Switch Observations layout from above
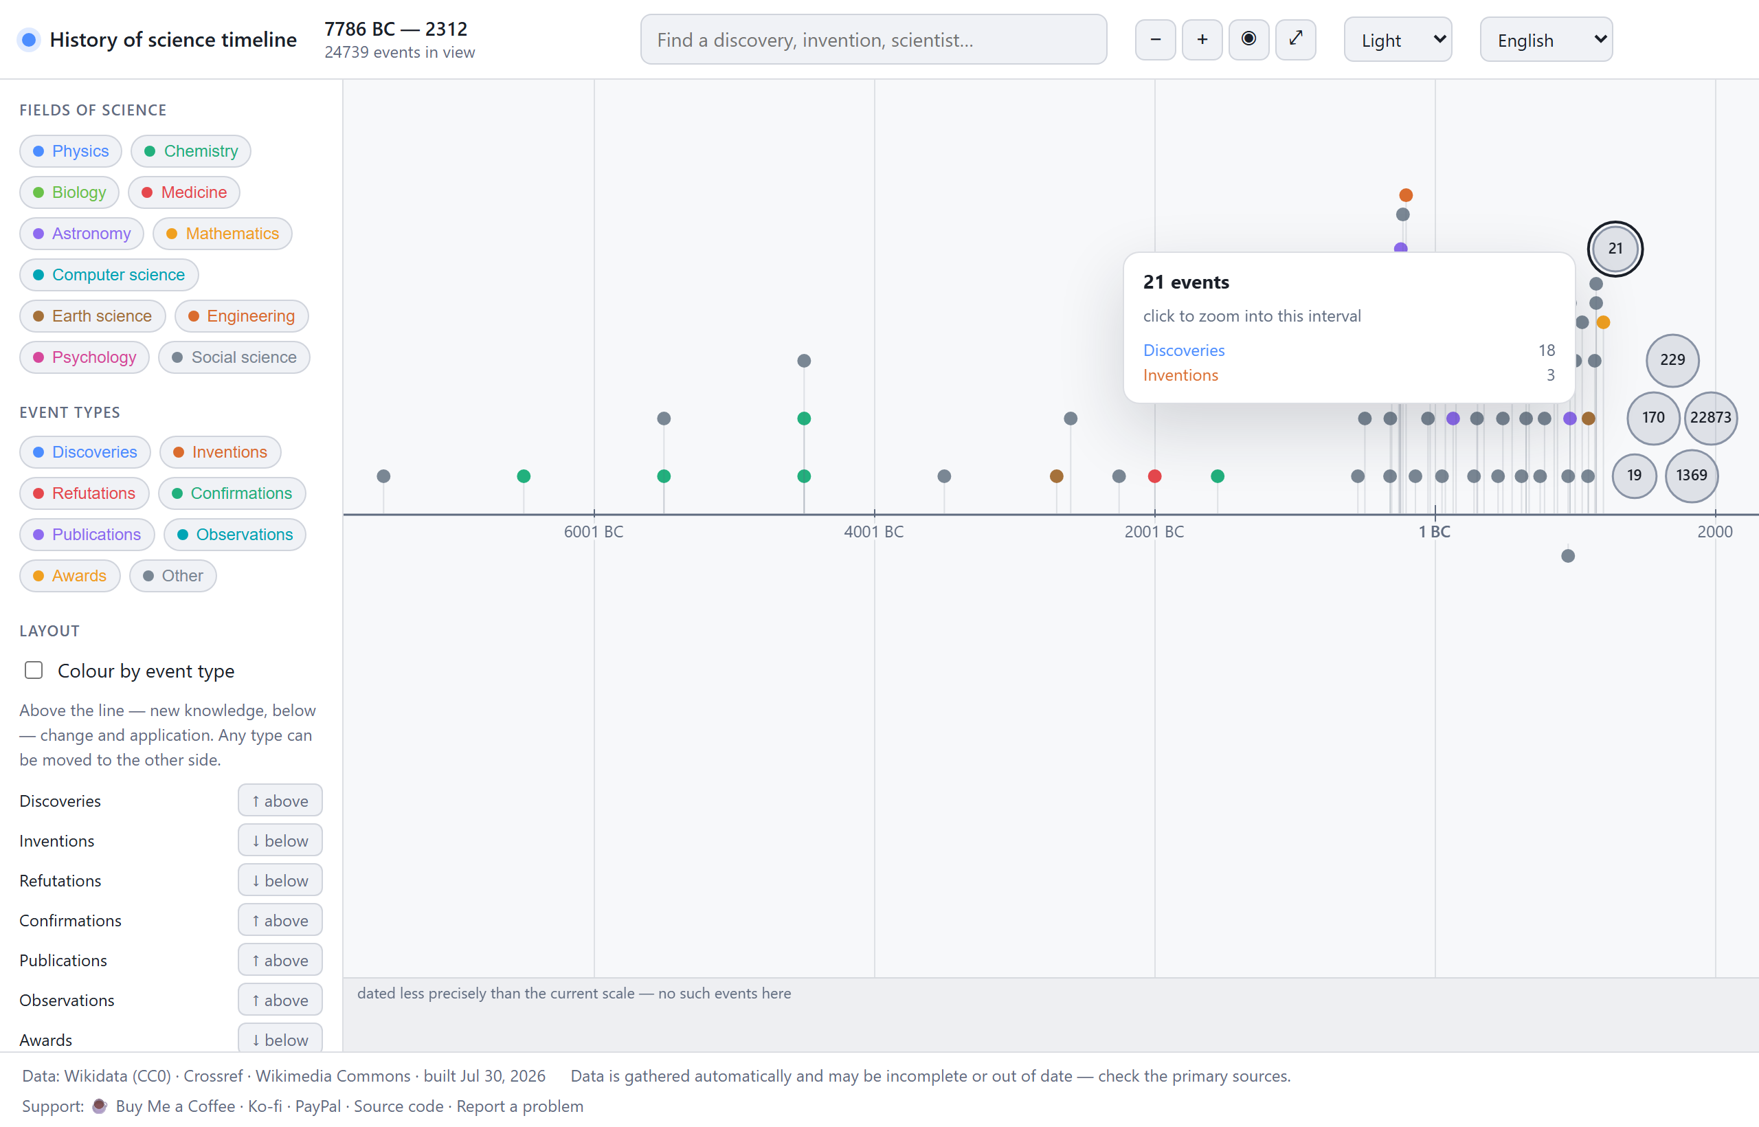The height and width of the screenshot is (1127, 1759). pos(280,1000)
